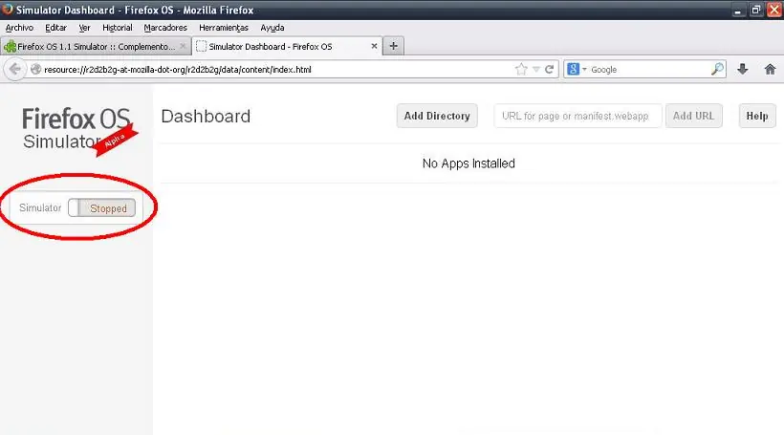784x435 pixels.
Task: Click the site identity globe icon
Action: click(x=35, y=70)
